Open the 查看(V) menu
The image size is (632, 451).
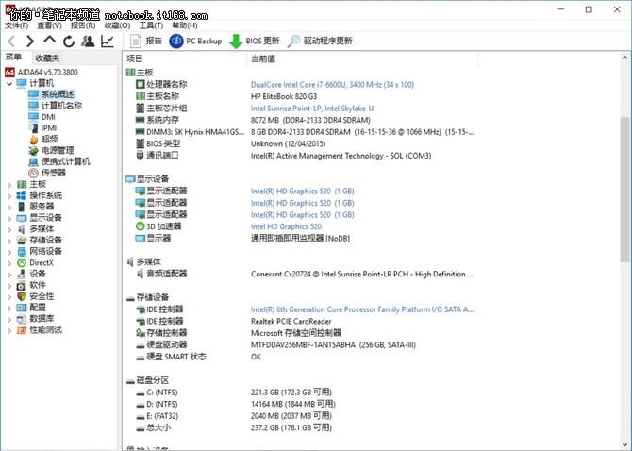pos(50,25)
